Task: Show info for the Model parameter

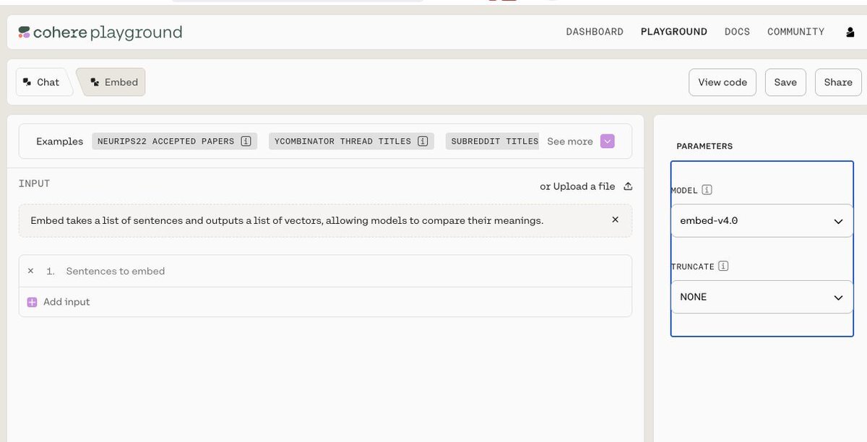Action: (x=707, y=191)
